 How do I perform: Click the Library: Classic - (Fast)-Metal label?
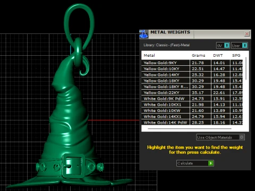coord(167,45)
